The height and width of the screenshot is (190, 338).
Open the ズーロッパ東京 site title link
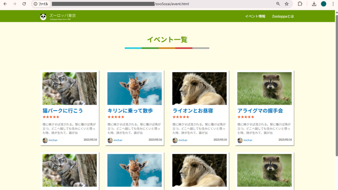[x=63, y=16]
